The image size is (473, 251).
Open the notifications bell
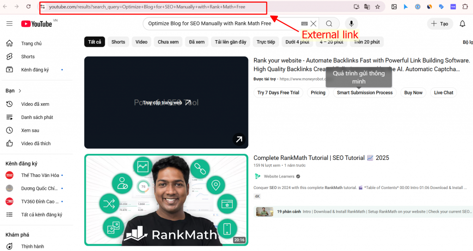coord(462,24)
